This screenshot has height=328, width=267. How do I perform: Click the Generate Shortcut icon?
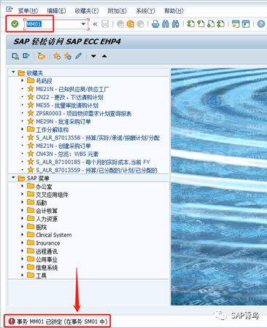point(246,24)
